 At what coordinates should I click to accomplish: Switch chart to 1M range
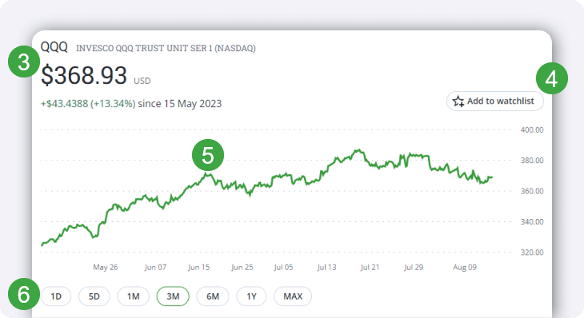click(x=134, y=296)
